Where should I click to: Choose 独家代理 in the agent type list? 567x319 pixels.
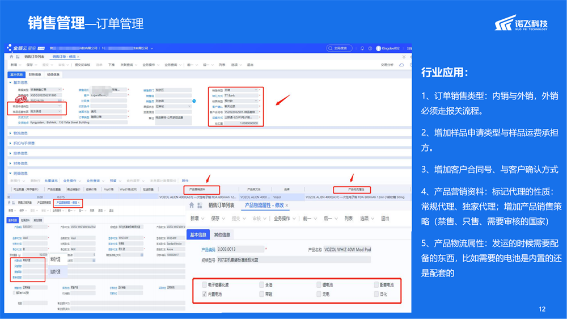pos(56,271)
